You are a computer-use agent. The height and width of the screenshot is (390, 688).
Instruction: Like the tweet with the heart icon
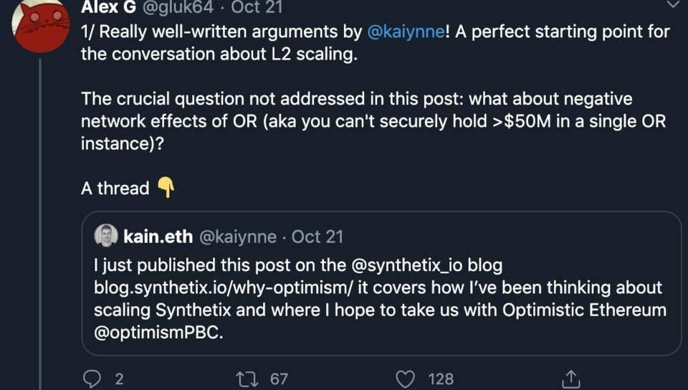click(406, 378)
